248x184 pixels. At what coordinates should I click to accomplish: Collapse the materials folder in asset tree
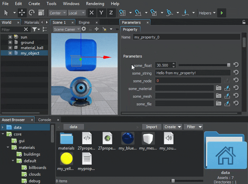pos(8,148)
